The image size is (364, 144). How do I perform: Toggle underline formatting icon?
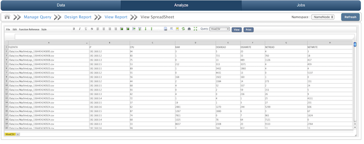(86, 29)
